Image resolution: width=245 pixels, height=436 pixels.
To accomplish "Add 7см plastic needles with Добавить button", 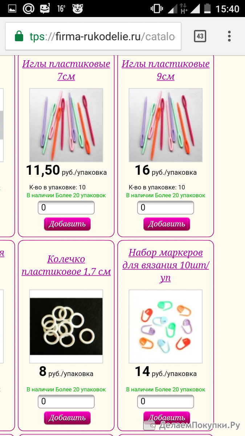I will pos(67,224).
